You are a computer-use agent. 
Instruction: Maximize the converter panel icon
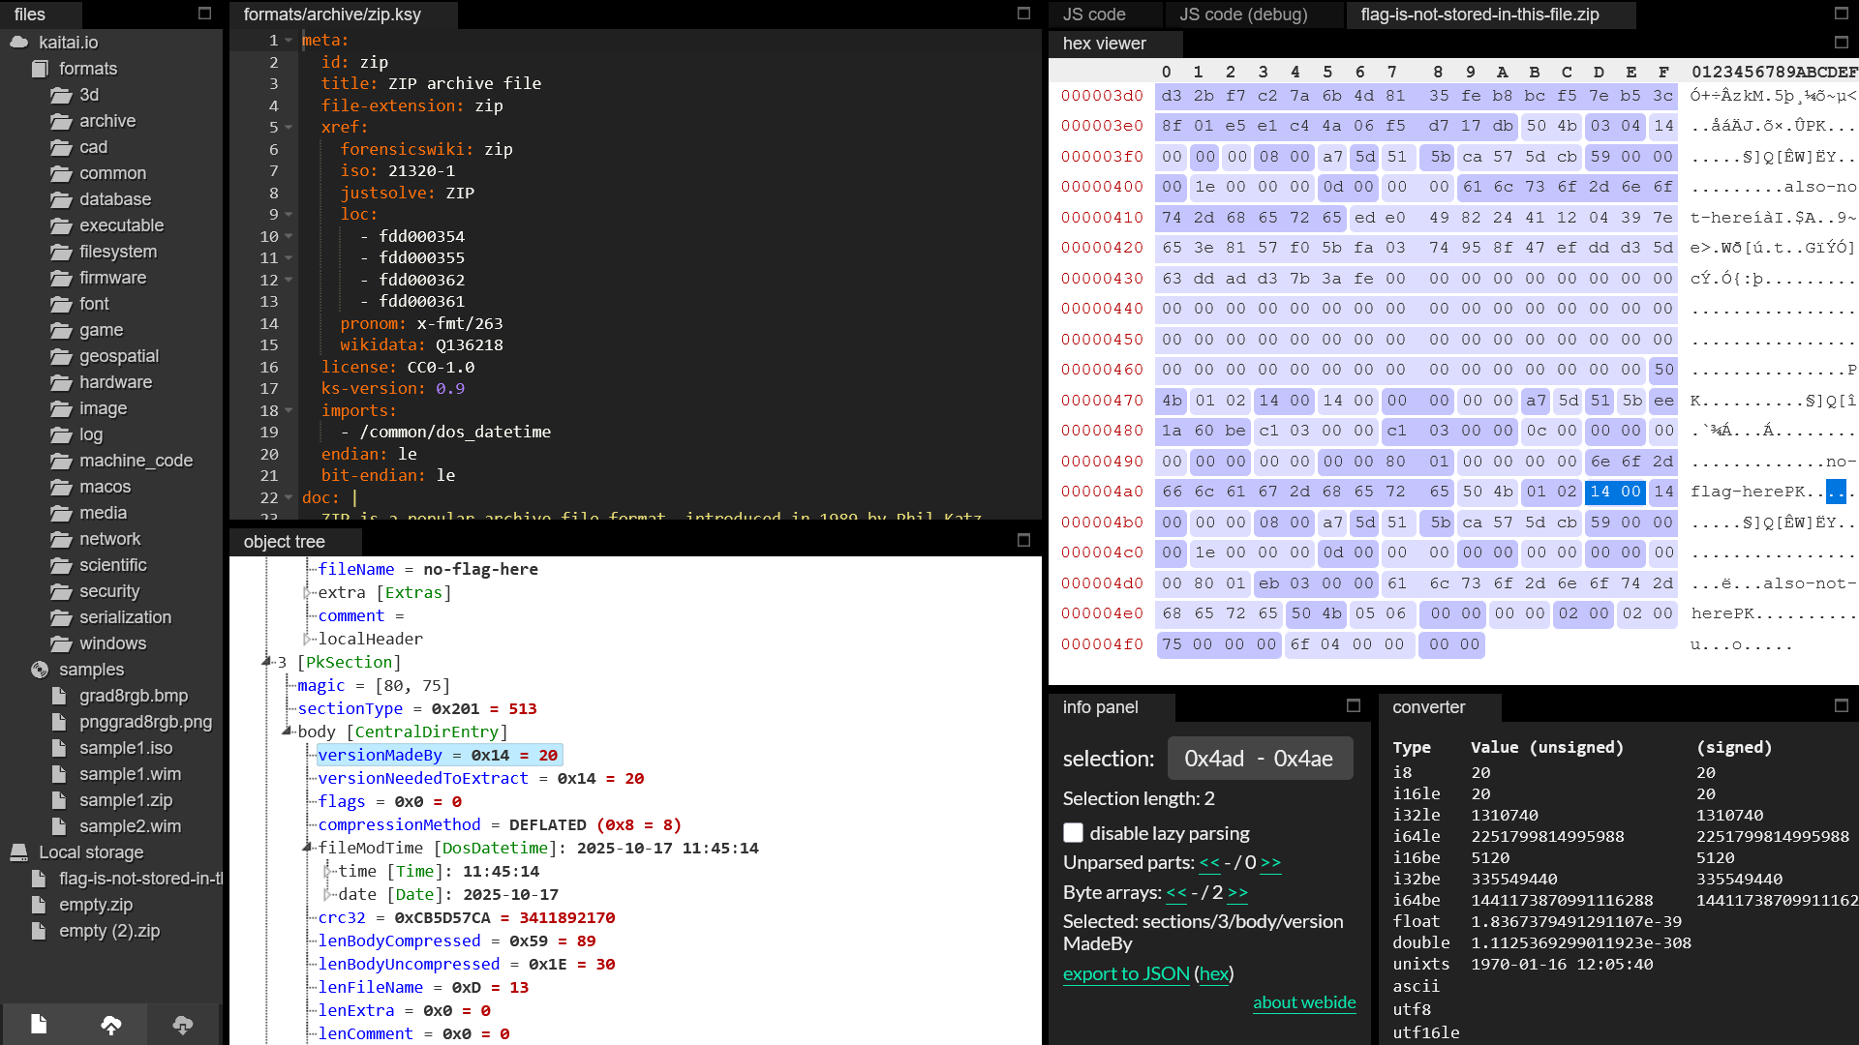click(x=1842, y=706)
